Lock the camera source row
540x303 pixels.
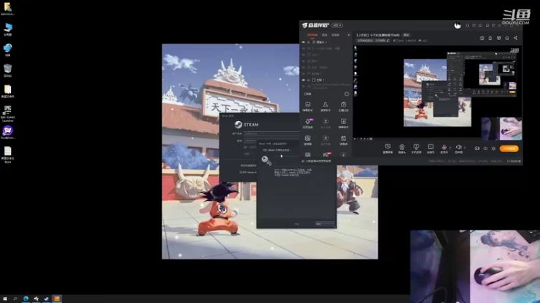[308, 42]
